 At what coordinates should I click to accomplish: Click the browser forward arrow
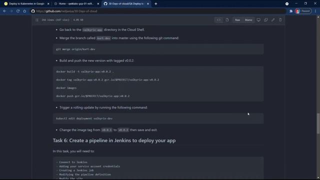[11, 11]
